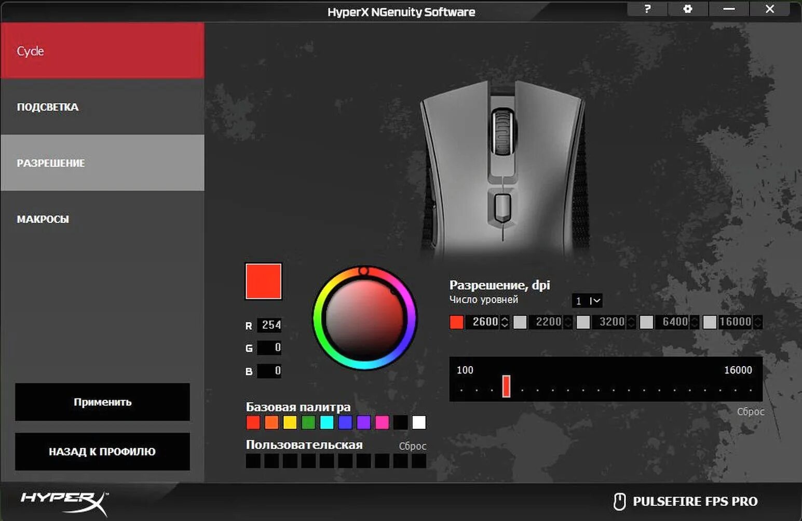This screenshot has height=521, width=802.
Task: Click the 2600 DPI value field
Action: pos(483,322)
